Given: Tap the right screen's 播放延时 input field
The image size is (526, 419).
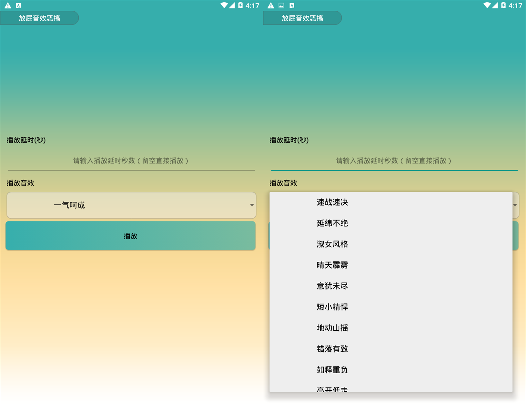Looking at the screenshot, I should coord(394,161).
